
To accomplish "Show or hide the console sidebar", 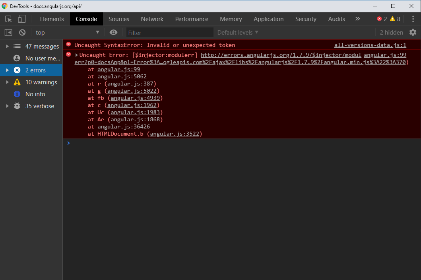I will coord(8,33).
